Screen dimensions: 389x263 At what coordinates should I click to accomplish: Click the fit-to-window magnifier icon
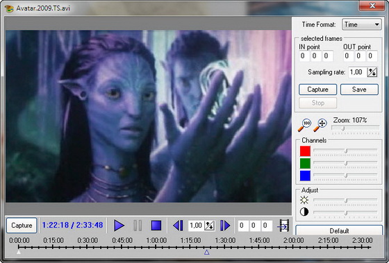pos(320,125)
